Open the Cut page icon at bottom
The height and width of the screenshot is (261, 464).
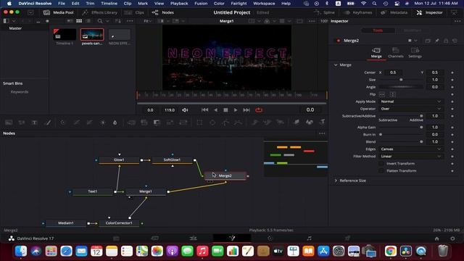tap(154, 239)
